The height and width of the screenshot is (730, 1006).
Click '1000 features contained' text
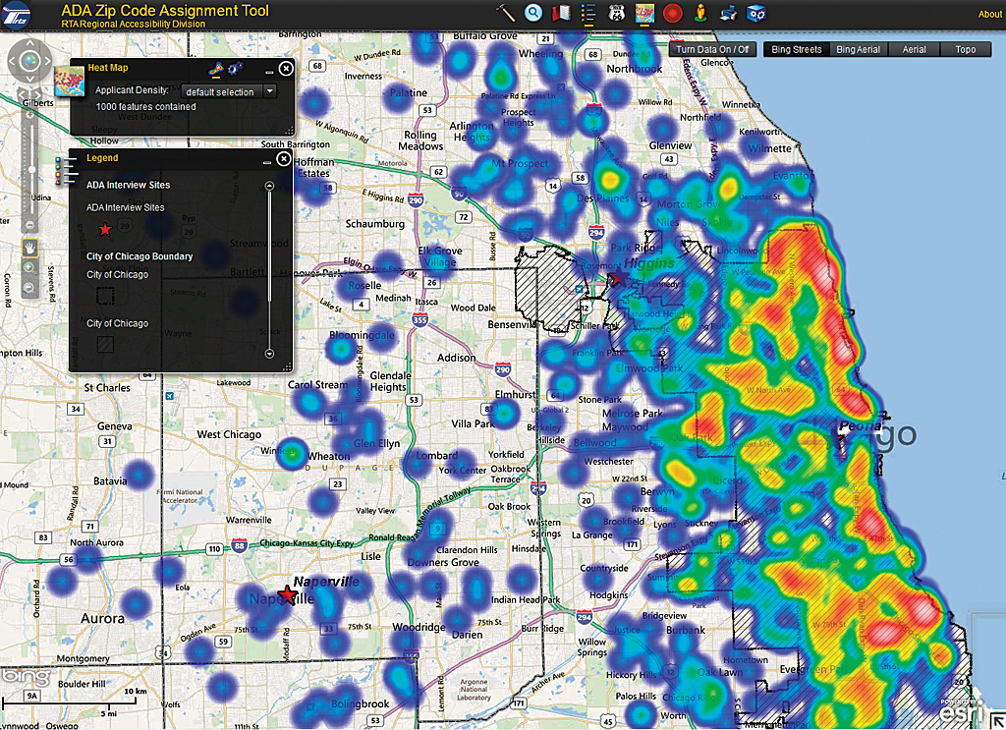point(146,106)
